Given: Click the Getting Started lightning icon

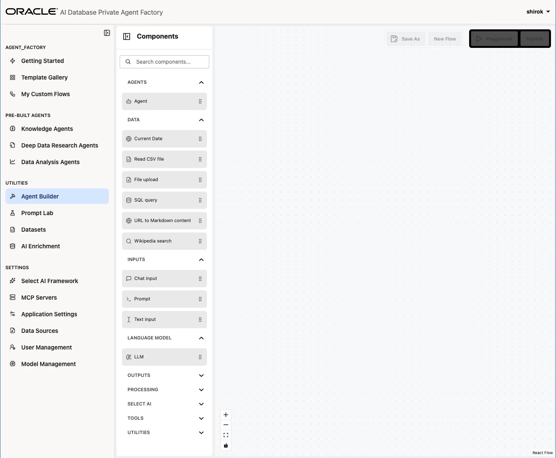Looking at the screenshot, I should (13, 61).
